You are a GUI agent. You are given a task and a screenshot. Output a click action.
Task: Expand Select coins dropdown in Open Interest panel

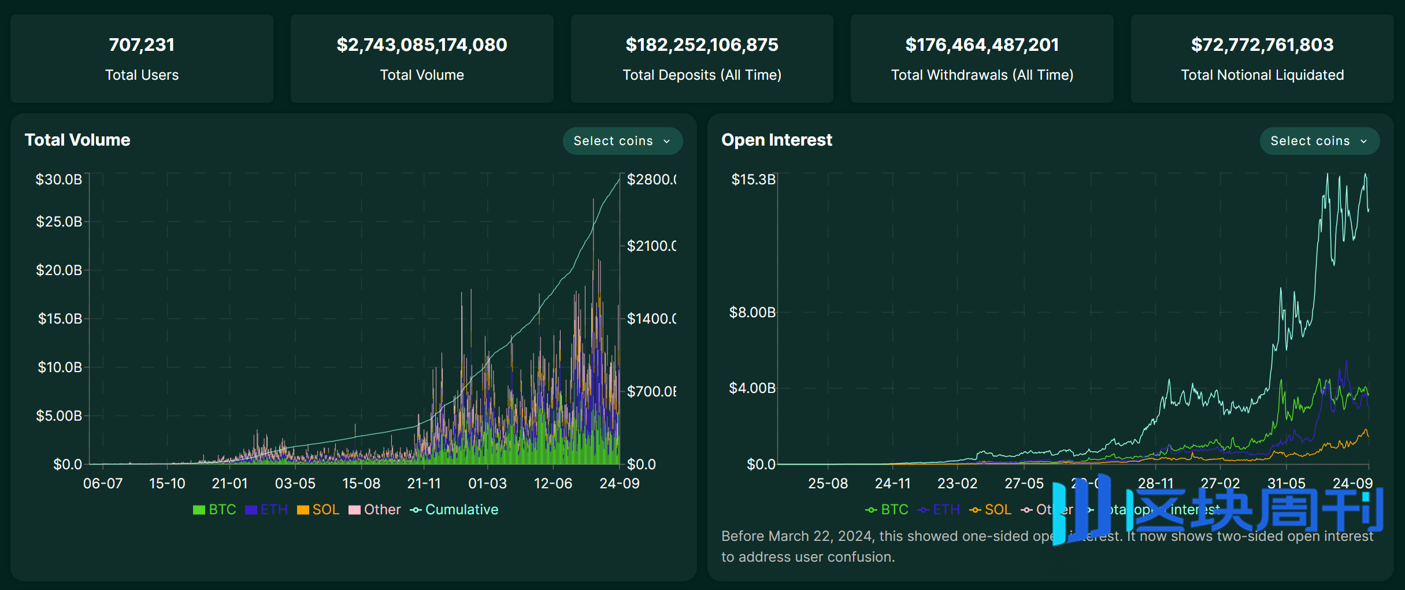[1319, 141]
